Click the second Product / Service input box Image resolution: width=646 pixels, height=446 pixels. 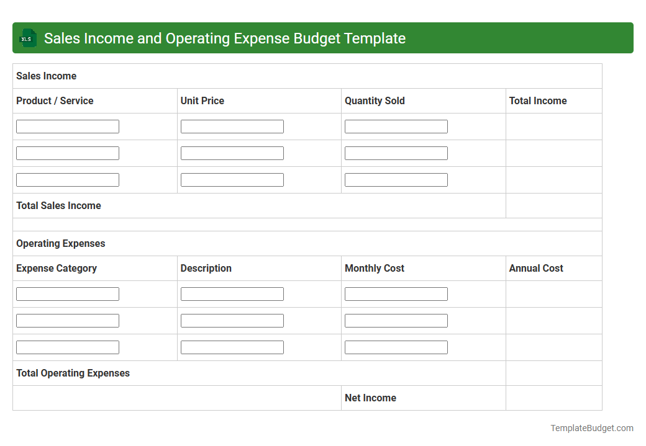(67, 153)
